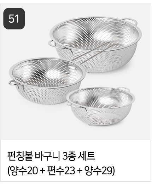Click the 양수20 size text
The height and width of the screenshot is (185, 152).
24,171
